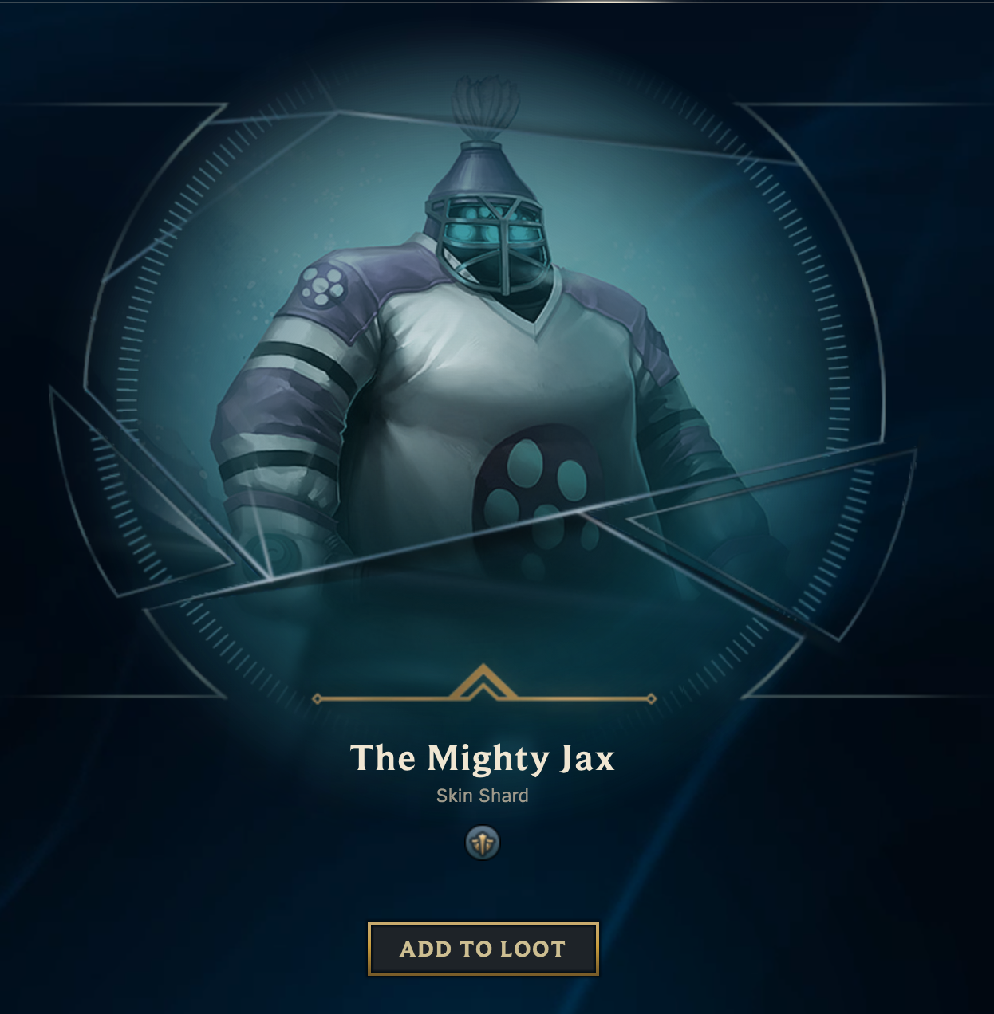This screenshot has width=994, height=1014.
Task: Click the ADD TO LOOT button
Action: click(x=483, y=949)
